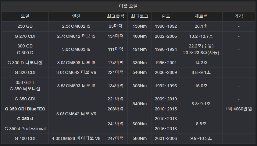The image size is (257, 146).
Task: Click the '400Nm' torque cell
Action: point(140,36)
